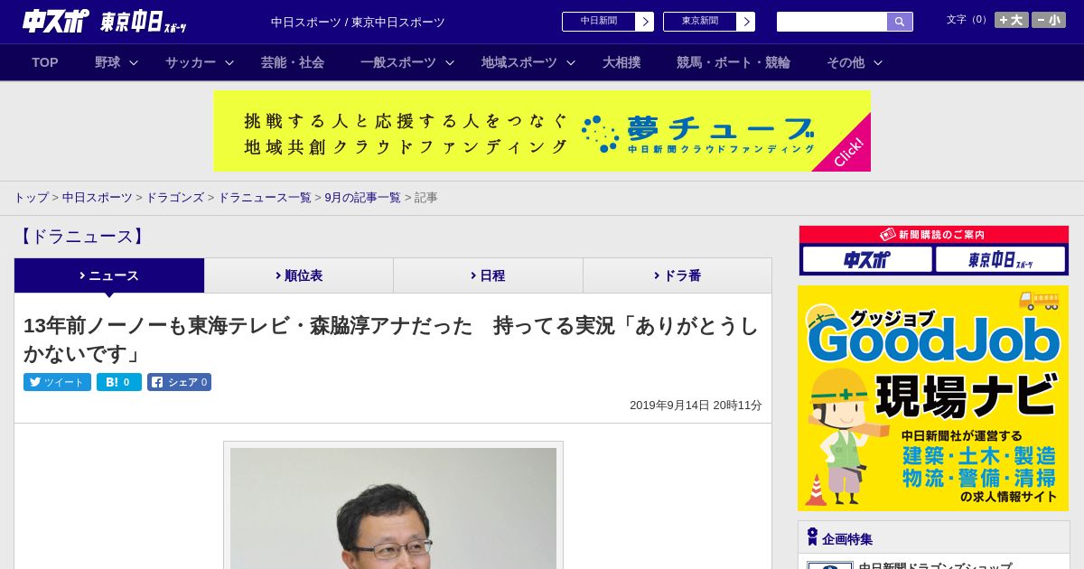Share article with Facebook シェア button
1084x569 pixels.
(x=179, y=382)
